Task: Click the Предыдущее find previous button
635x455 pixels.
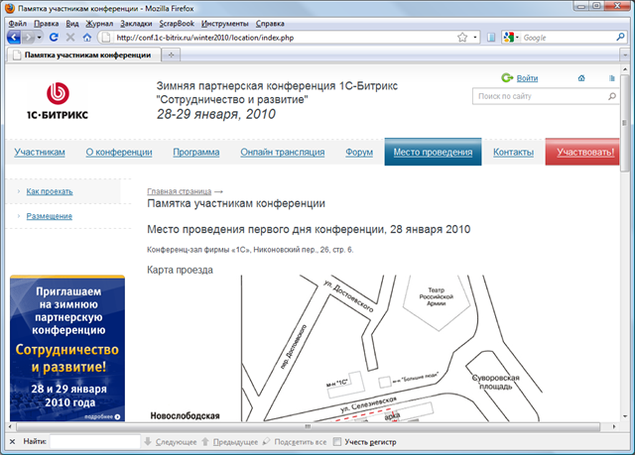Action: tap(230, 442)
